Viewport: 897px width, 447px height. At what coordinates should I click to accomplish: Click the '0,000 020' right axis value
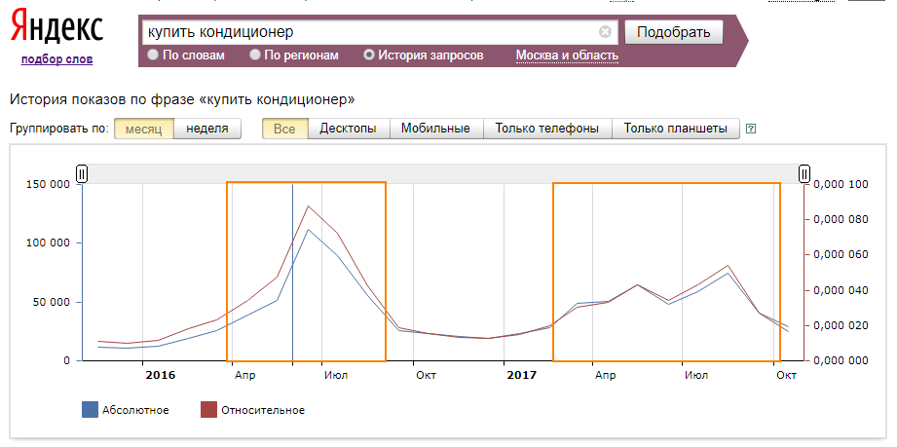tap(841, 325)
